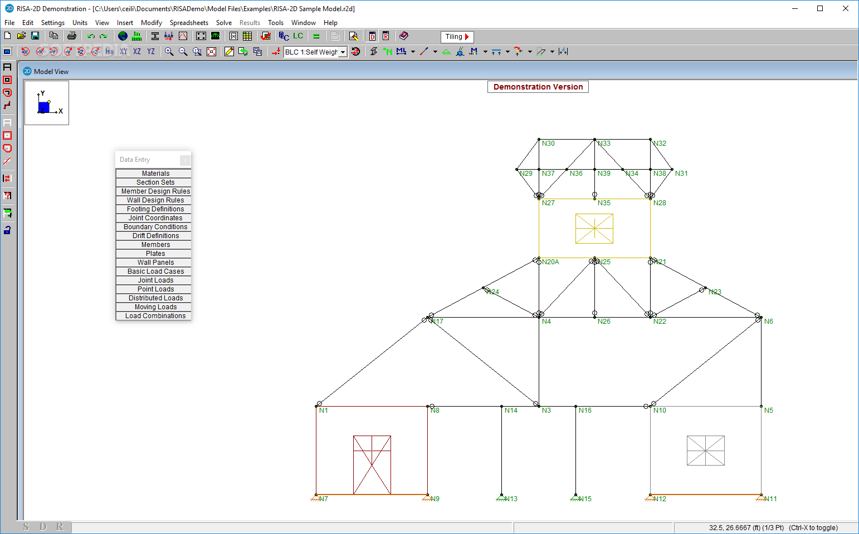The width and height of the screenshot is (859, 534).
Task: Open the units 'in mm' icon
Action: pos(136,36)
